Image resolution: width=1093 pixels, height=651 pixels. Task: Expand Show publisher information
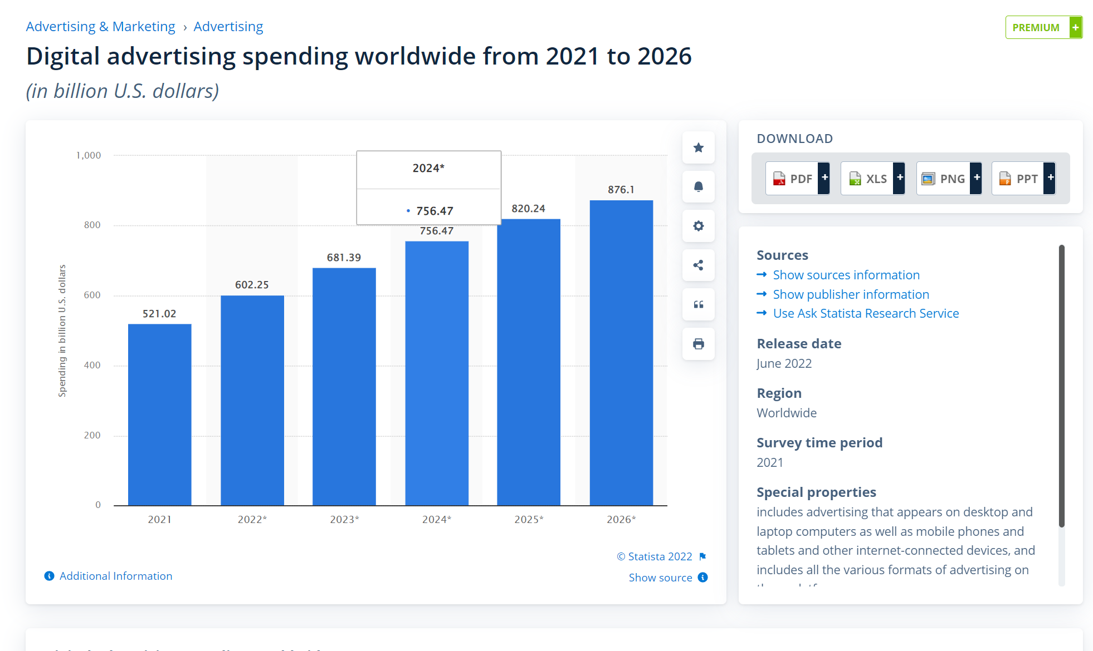851,294
